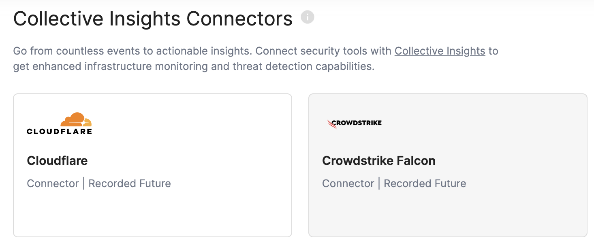Click the Collective Insights Connectors heading
The width and height of the screenshot is (594, 249).
(x=153, y=19)
